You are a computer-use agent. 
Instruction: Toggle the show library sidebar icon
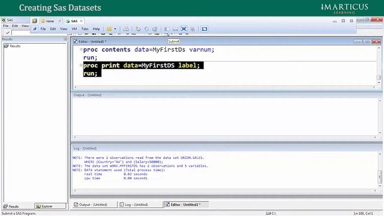pyautogui.click(x=167, y=29)
